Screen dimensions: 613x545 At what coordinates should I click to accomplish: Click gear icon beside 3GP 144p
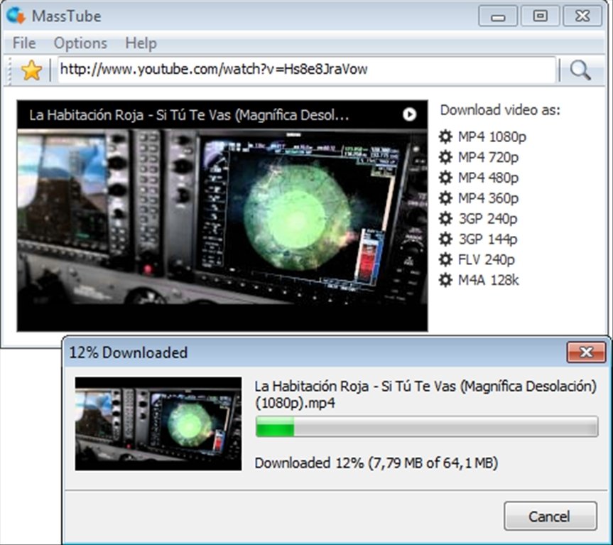[x=445, y=239]
